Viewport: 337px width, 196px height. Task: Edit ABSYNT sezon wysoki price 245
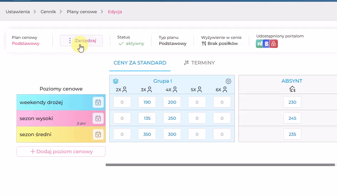click(292, 118)
